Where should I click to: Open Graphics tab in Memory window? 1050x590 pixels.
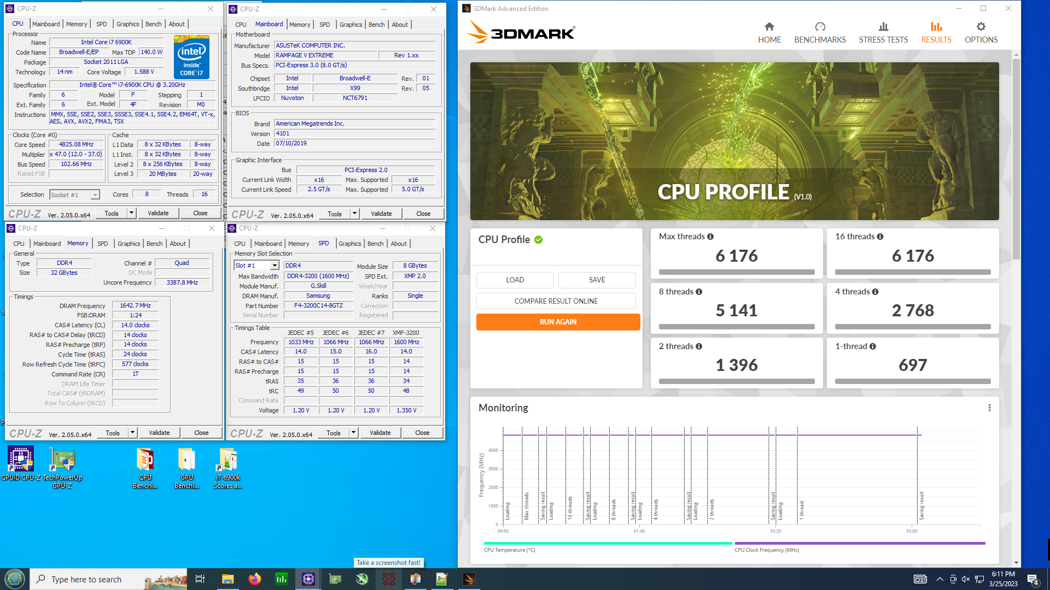(x=129, y=244)
